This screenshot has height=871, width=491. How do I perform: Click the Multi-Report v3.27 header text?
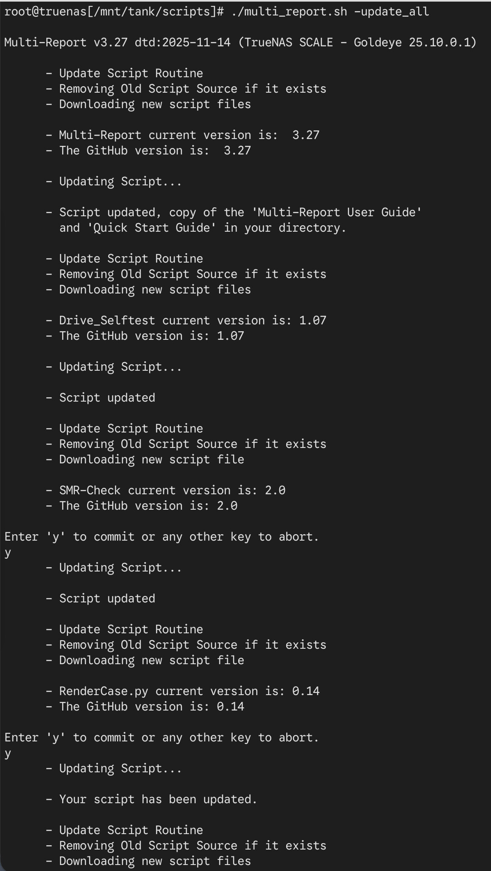pos(66,42)
